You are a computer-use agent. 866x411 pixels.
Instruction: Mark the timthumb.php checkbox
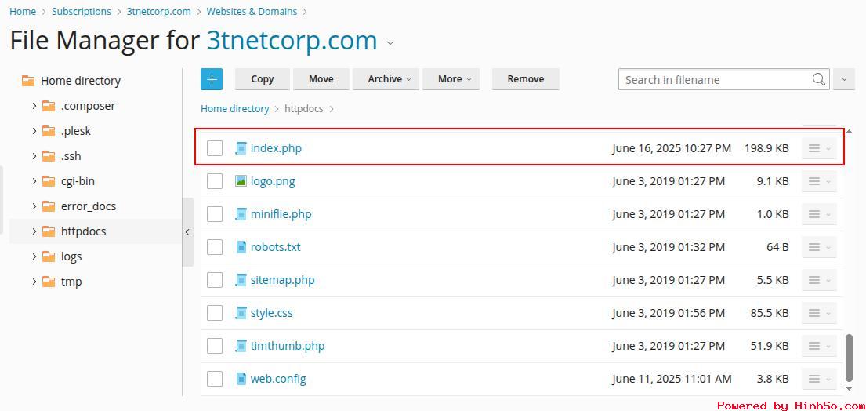215,346
